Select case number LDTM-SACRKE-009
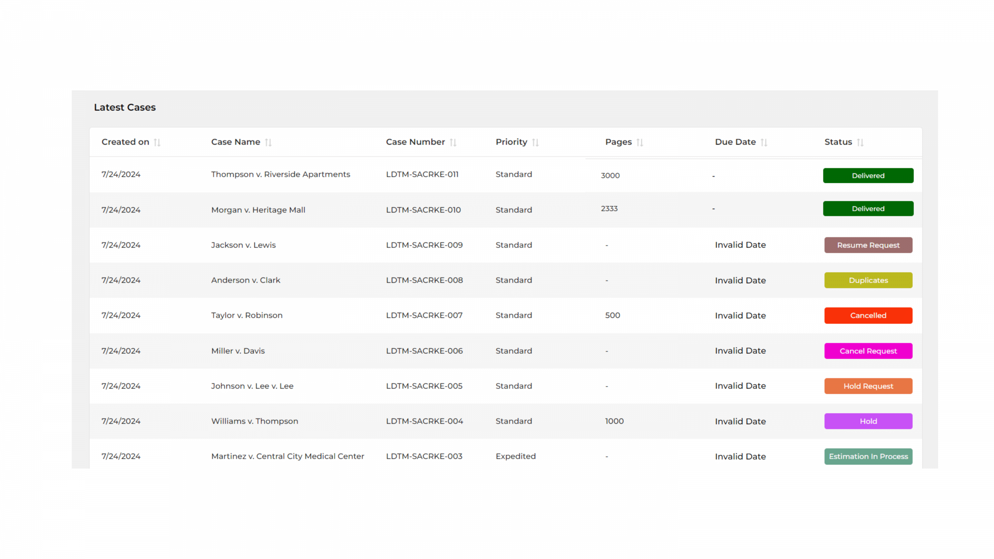This screenshot has width=994, height=559. (425, 245)
